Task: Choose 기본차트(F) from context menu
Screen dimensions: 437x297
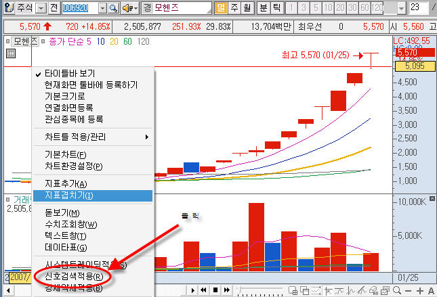Action: pyautogui.click(x=93, y=154)
